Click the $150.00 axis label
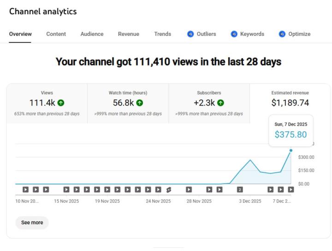Viewport: 332px width, 251px height. pyautogui.click(x=306, y=170)
